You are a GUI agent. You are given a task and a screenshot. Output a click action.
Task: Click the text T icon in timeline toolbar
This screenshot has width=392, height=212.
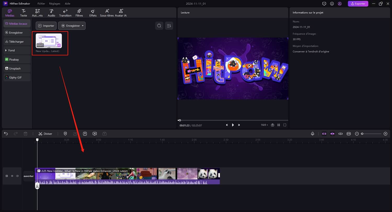click(85, 134)
